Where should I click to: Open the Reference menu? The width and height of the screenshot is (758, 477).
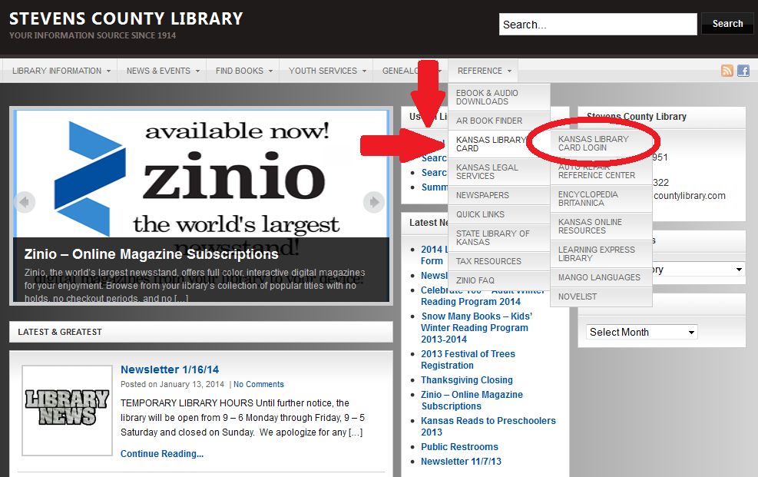(x=484, y=71)
